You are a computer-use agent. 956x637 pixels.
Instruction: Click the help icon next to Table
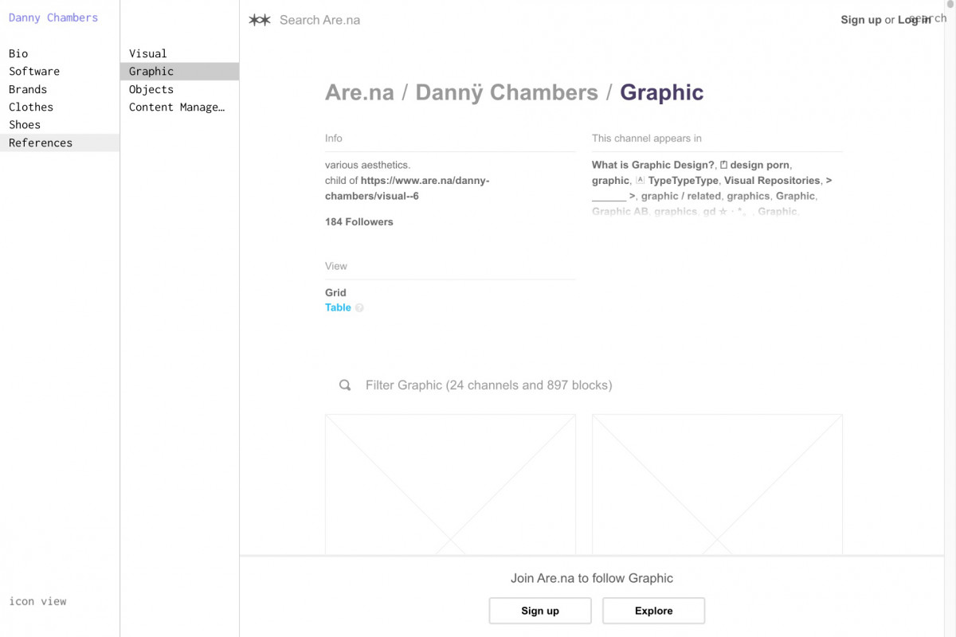359,308
